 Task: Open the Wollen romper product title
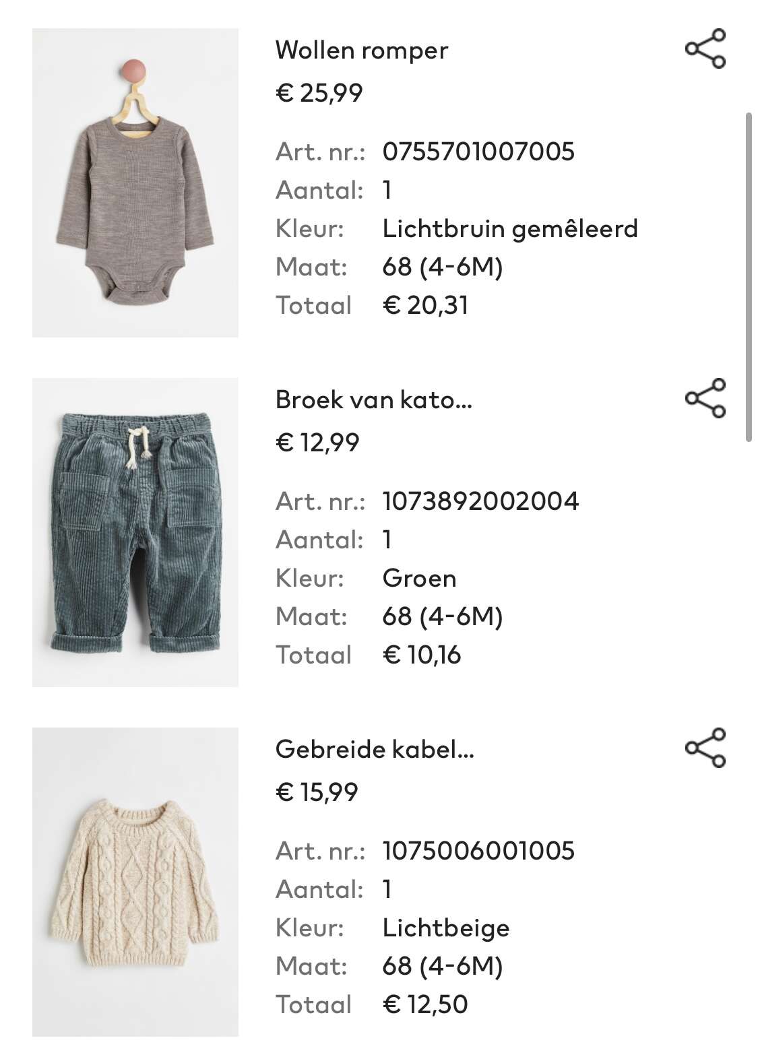point(362,51)
